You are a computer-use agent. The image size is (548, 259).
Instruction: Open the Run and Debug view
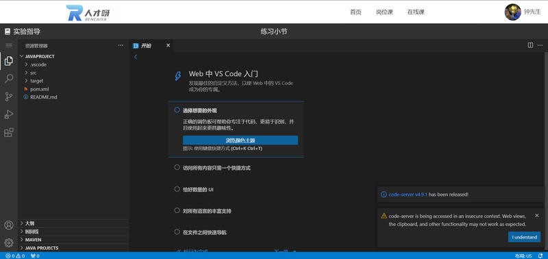coord(9,114)
